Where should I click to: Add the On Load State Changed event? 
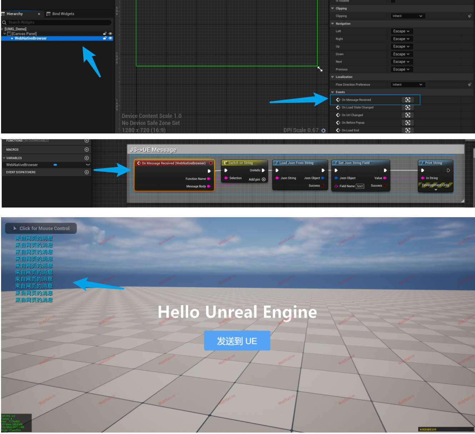click(x=407, y=107)
